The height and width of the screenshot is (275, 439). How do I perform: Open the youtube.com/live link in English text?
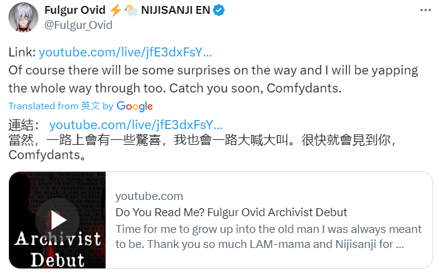[x=125, y=52]
